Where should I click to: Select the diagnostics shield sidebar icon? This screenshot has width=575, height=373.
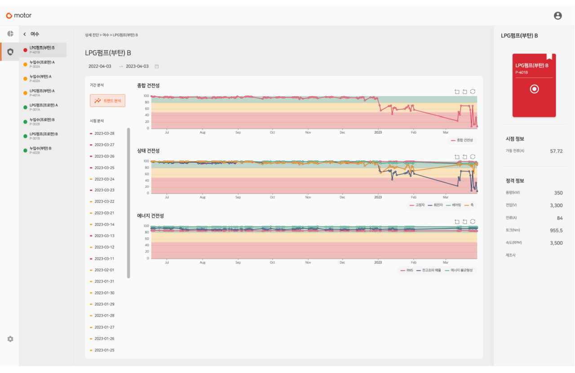pyautogui.click(x=10, y=52)
